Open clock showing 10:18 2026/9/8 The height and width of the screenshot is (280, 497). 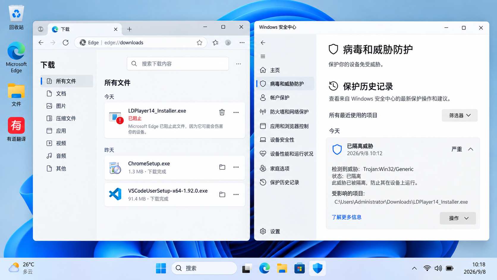pos(475,268)
